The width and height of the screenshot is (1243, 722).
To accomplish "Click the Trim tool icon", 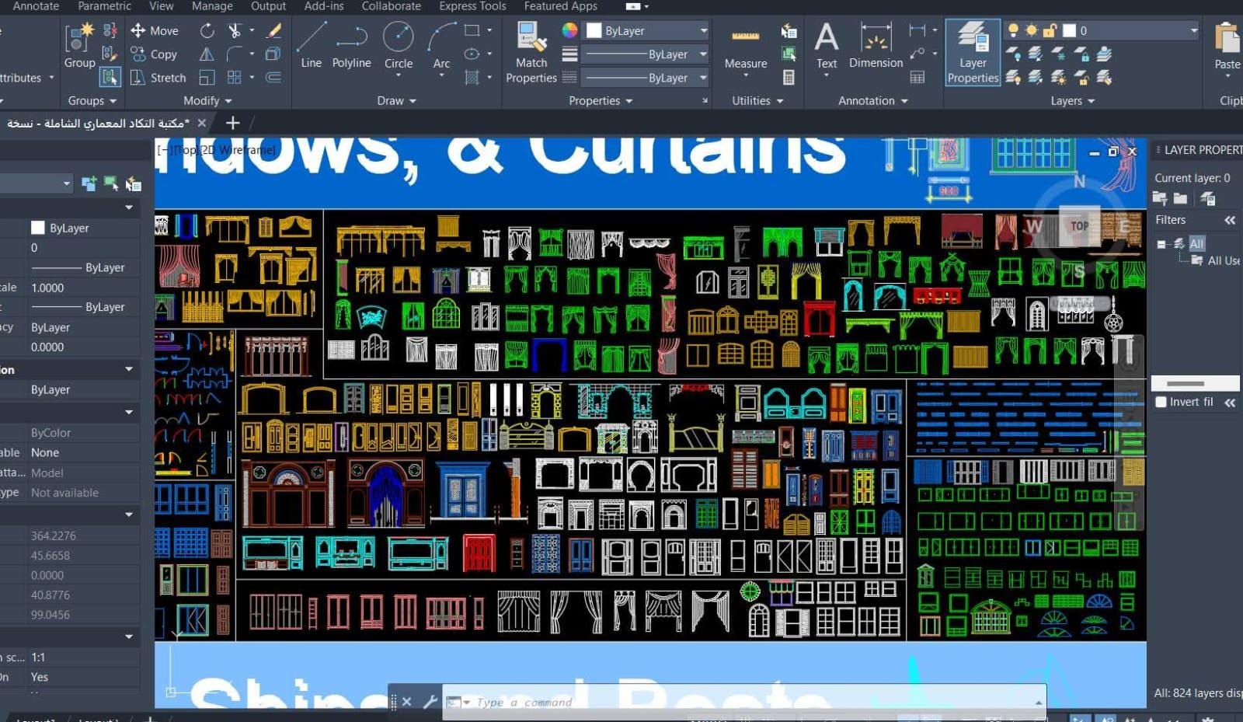I will click(235, 30).
